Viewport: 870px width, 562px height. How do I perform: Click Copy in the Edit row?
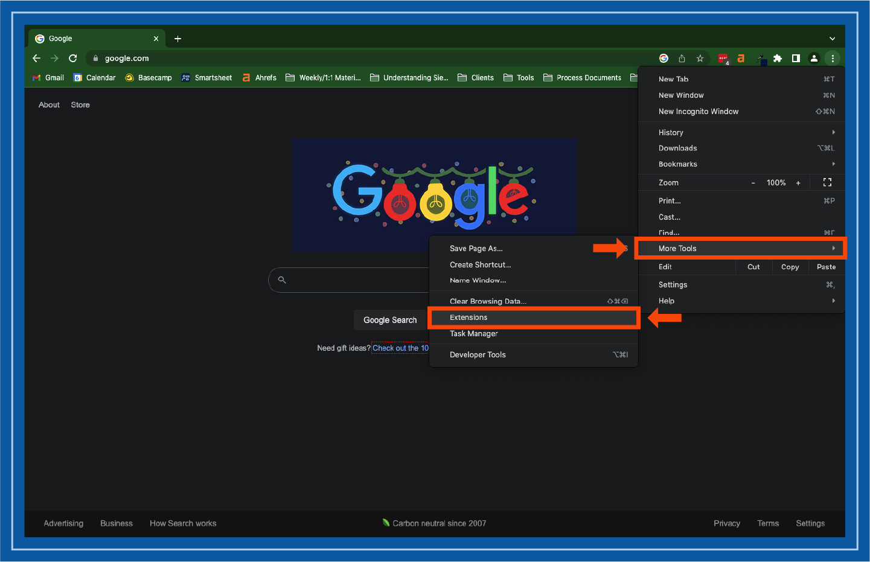pos(790,267)
